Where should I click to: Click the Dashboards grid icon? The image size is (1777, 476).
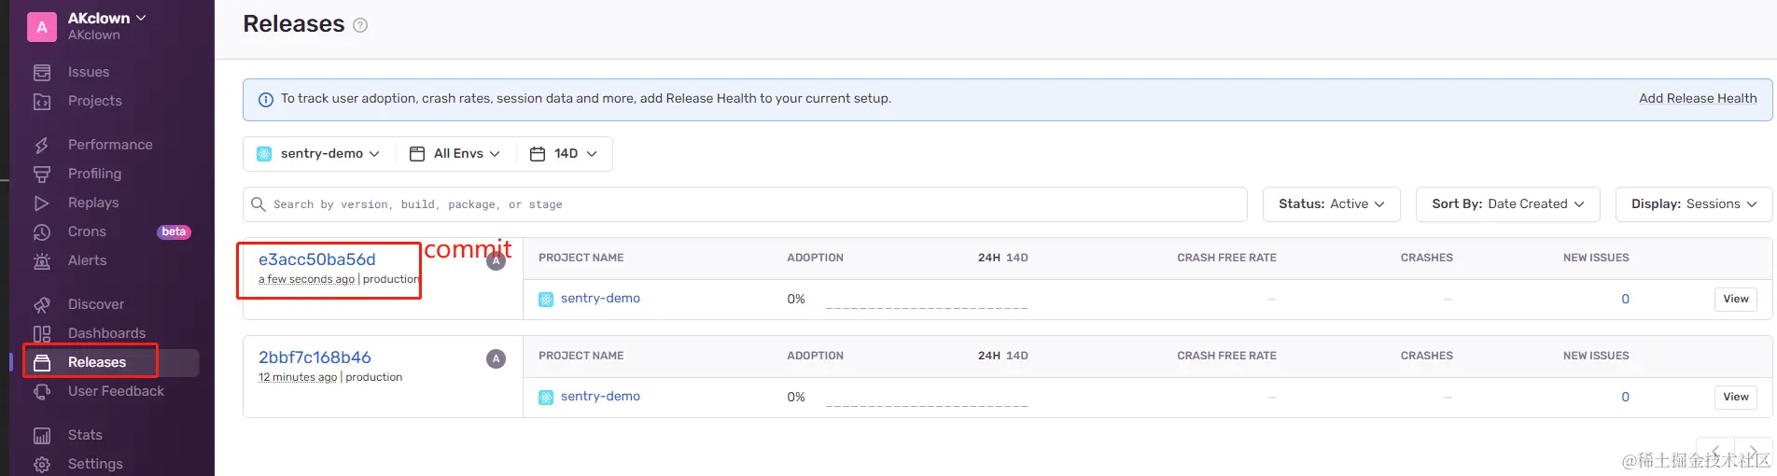click(x=42, y=333)
